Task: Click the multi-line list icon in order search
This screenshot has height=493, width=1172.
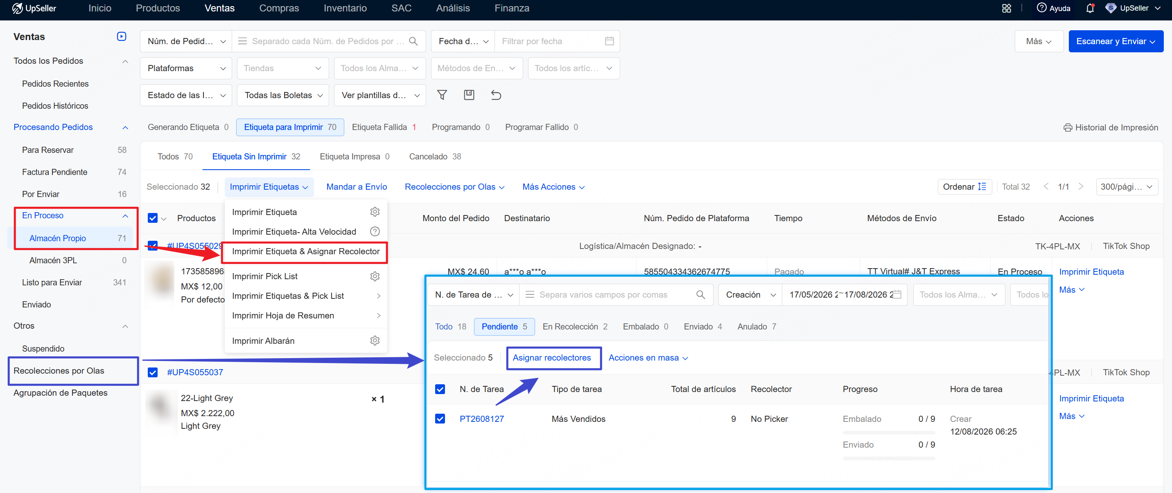Action: click(242, 41)
